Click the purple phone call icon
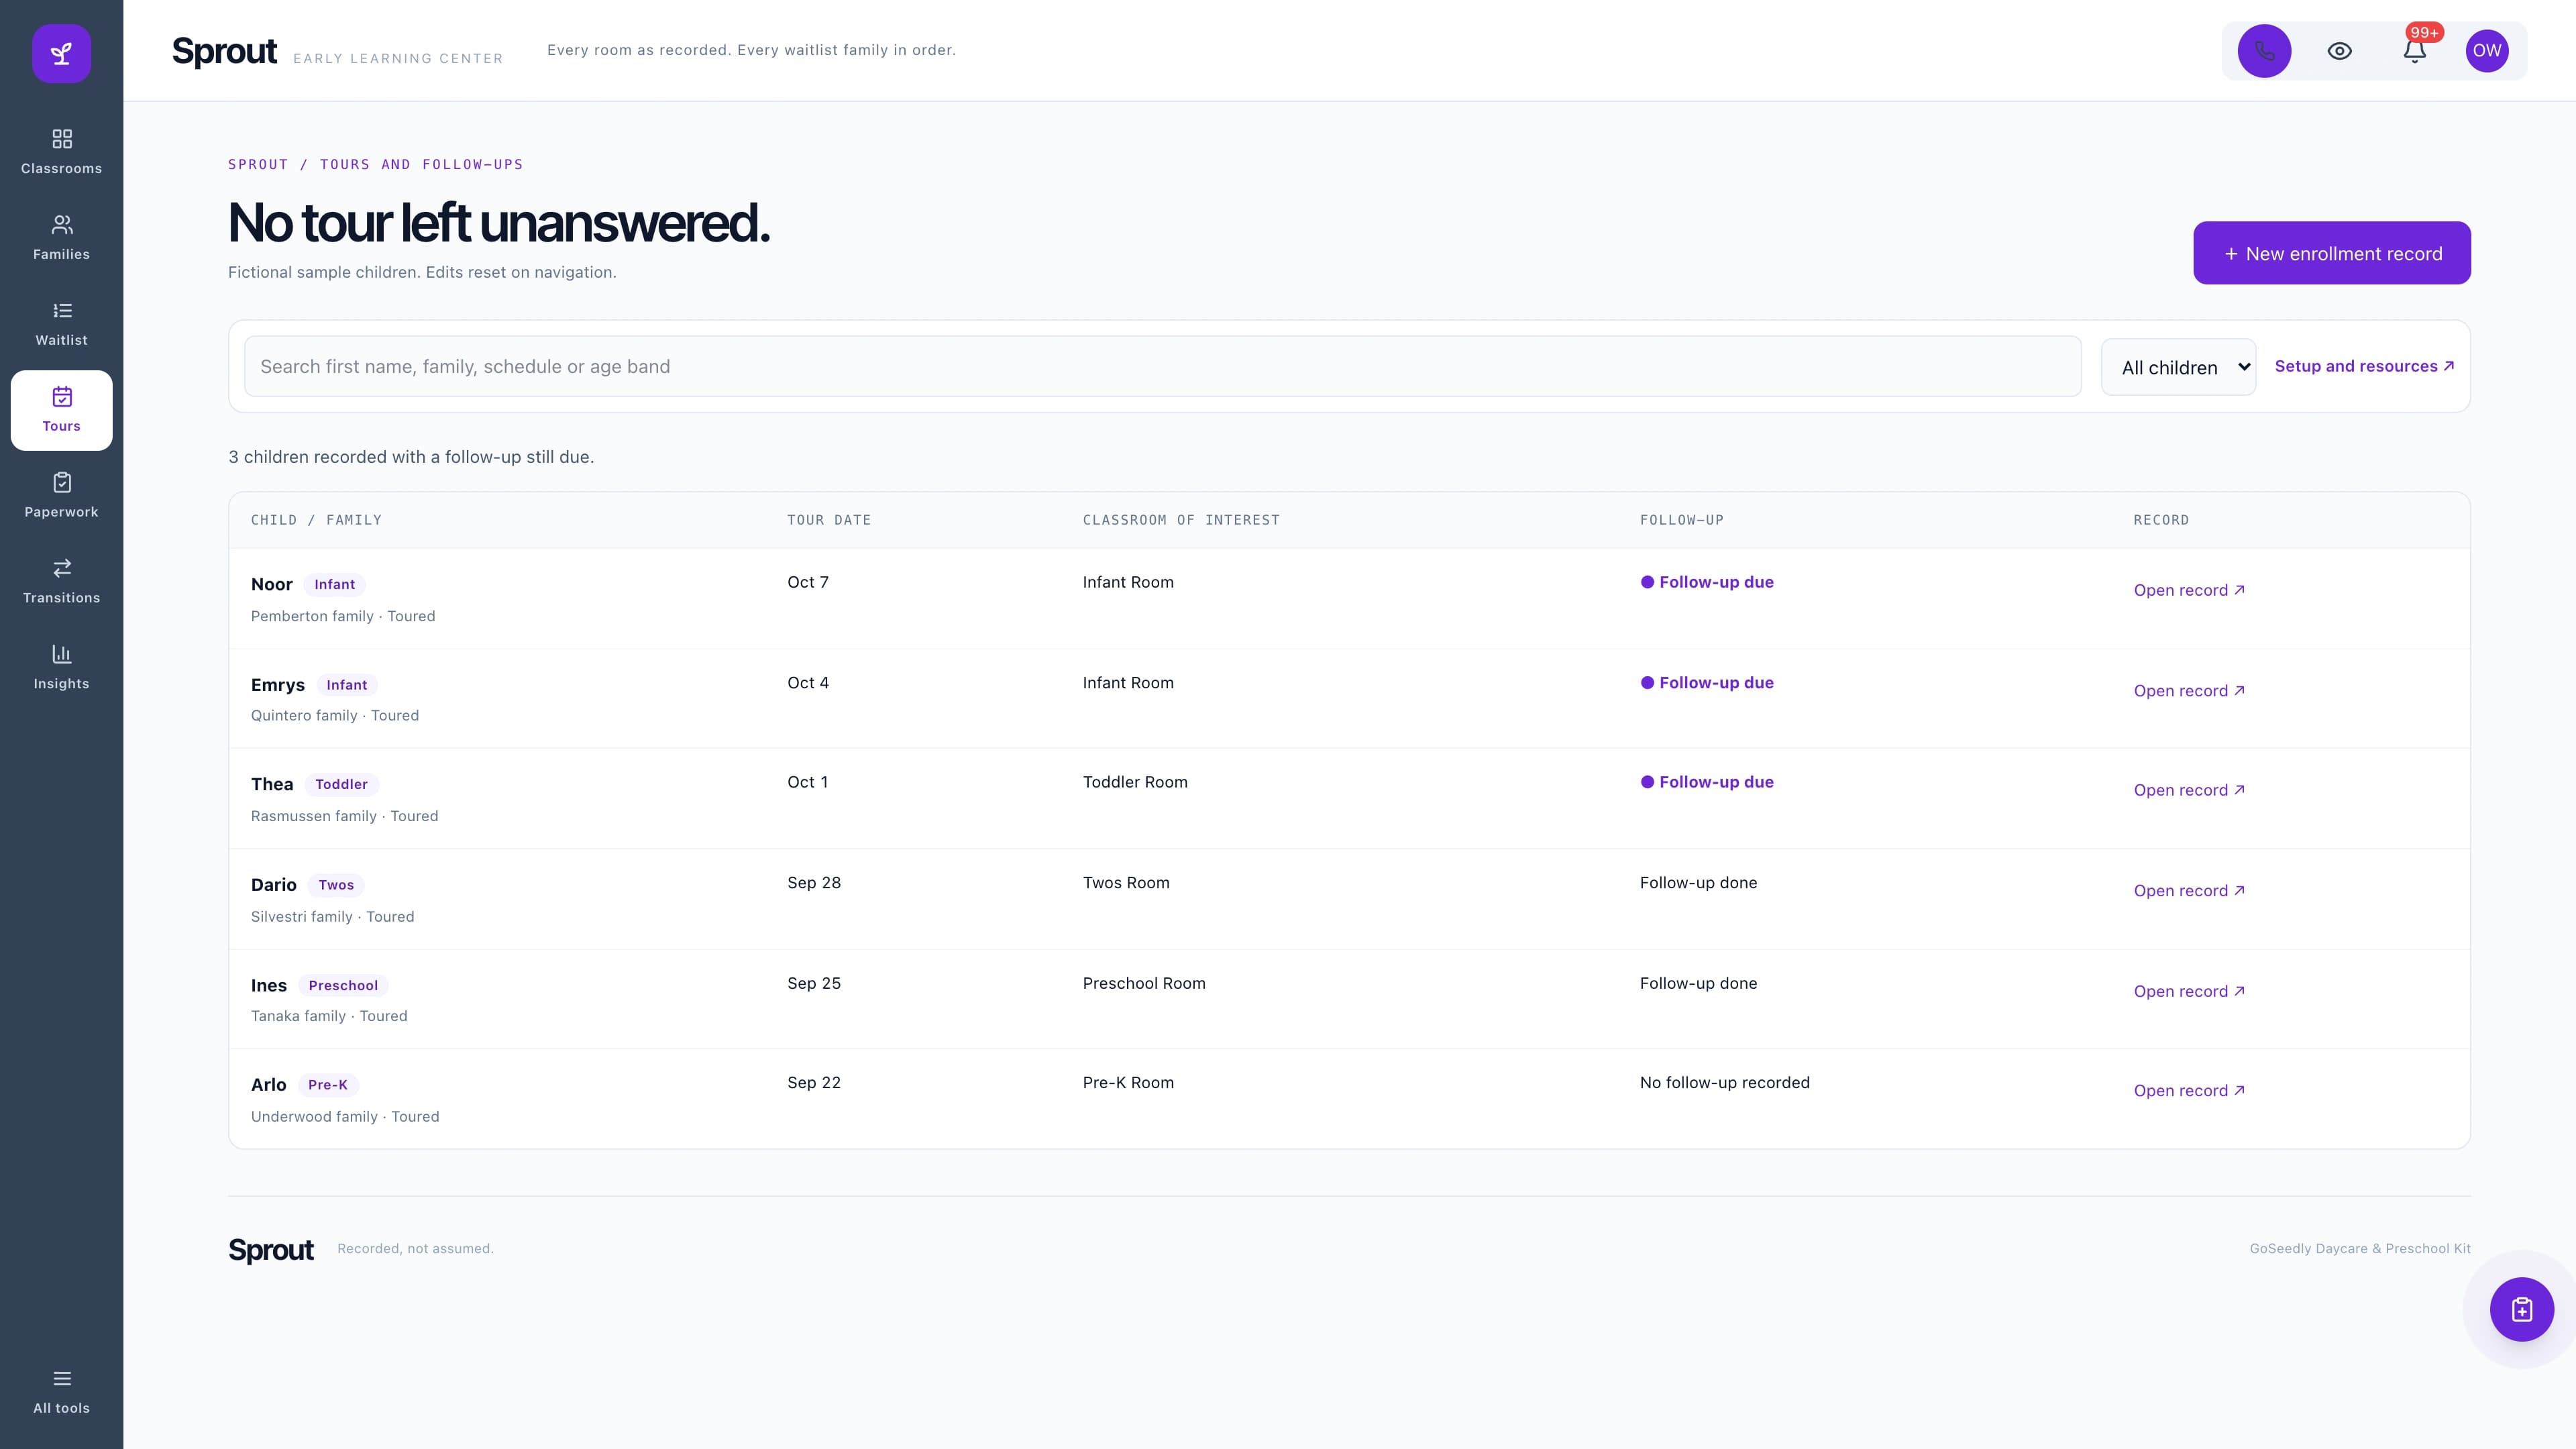Screen dimensions: 2576x1449 click(2264, 51)
